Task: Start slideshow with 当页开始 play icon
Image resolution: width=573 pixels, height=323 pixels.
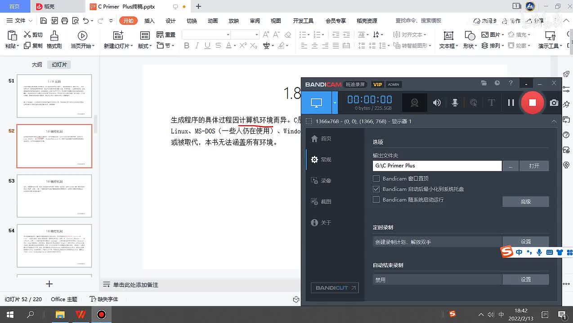Action: [x=82, y=35]
